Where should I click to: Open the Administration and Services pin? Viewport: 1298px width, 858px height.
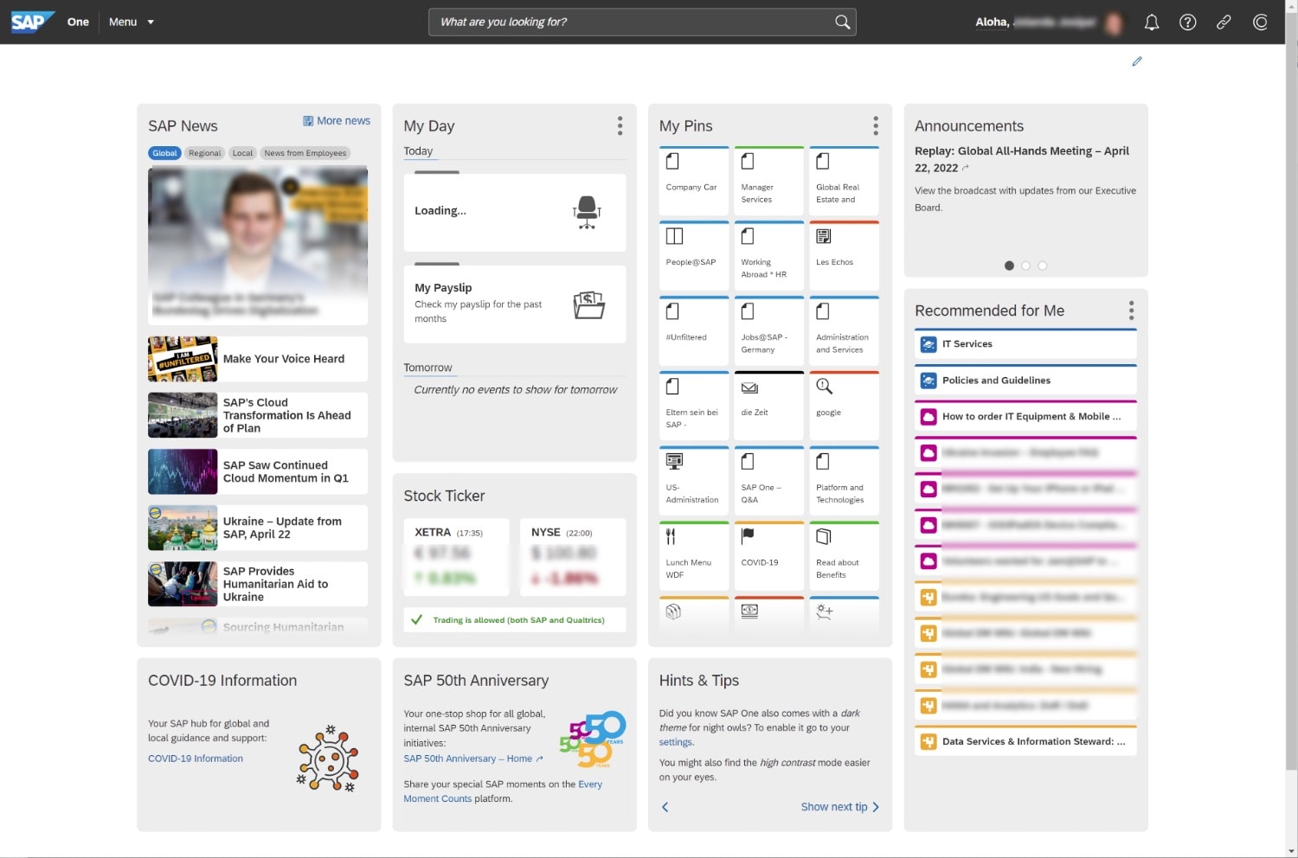(x=844, y=331)
